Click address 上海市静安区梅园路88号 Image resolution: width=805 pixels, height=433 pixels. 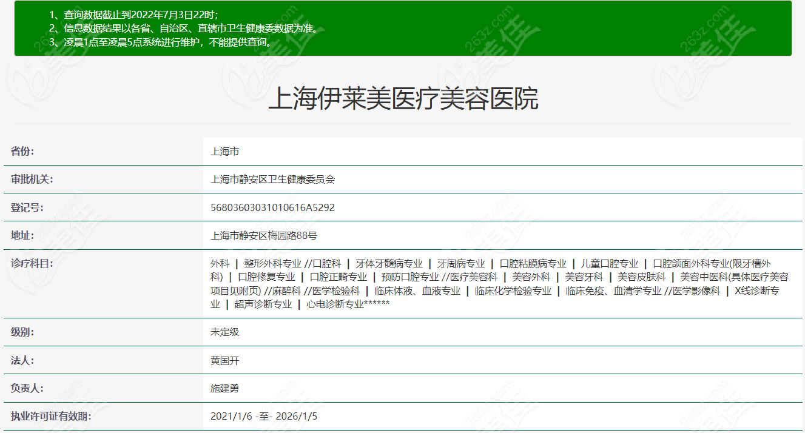pos(264,235)
